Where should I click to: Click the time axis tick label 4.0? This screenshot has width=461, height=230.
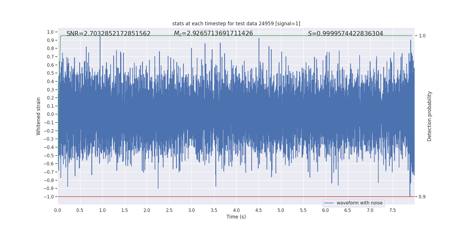236,210
